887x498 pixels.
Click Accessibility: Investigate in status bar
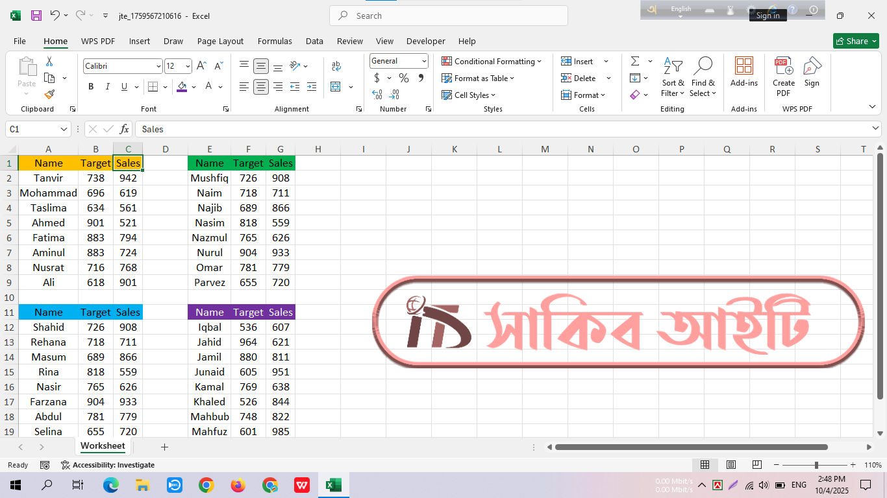click(108, 465)
